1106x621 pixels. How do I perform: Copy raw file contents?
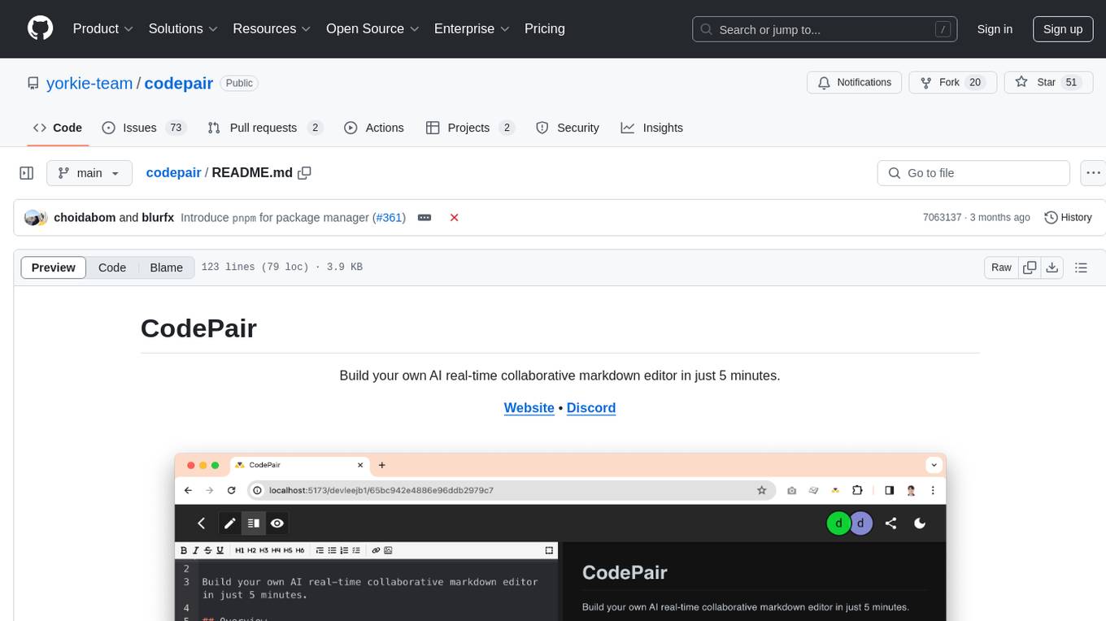(x=1030, y=267)
